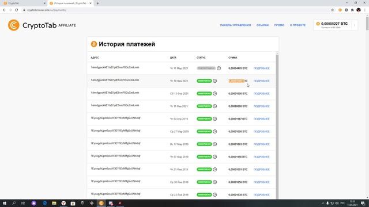The width and height of the screenshot is (369, 207).
Task: Open ПОДРОБНЕЕ for the 17 Мар 2019 payment
Action: [x=261, y=144]
